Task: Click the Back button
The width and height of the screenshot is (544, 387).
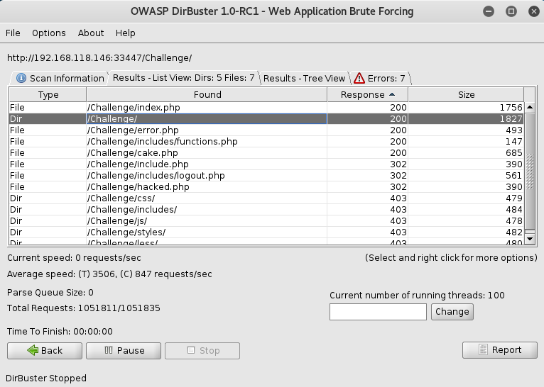Action: pos(45,351)
